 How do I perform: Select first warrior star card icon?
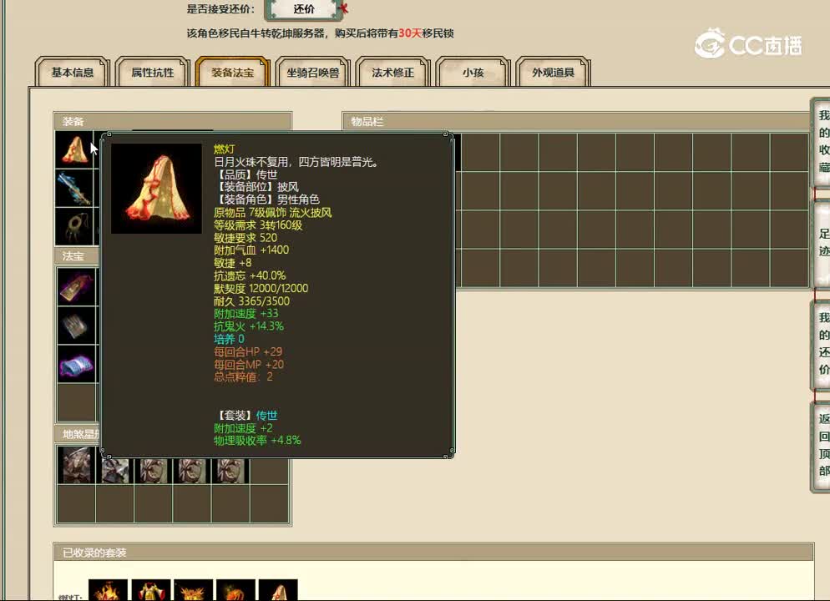[76, 465]
